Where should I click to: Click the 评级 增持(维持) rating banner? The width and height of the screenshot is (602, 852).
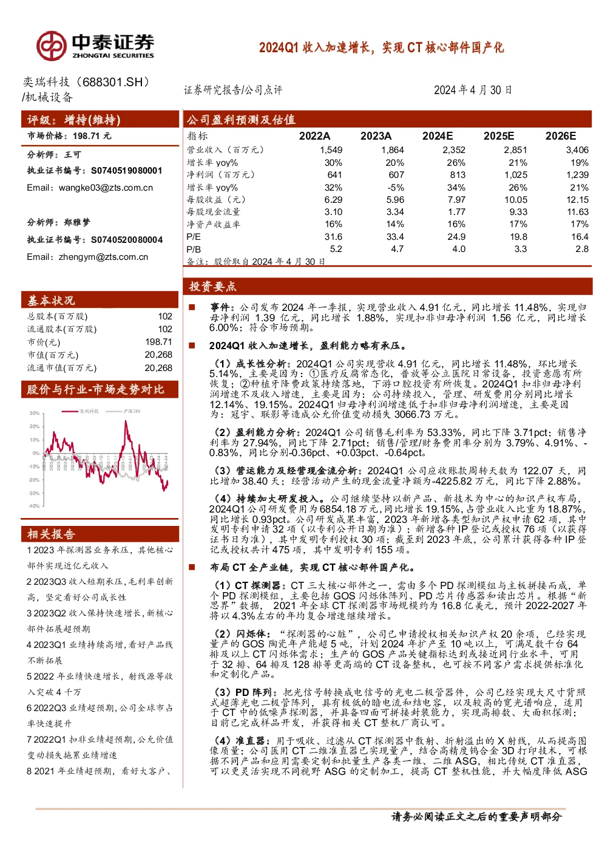point(100,119)
